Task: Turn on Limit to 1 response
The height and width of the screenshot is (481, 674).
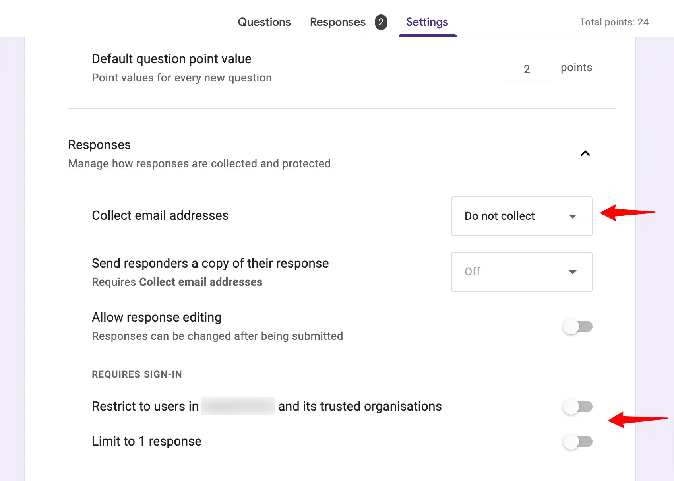Action: 577,441
